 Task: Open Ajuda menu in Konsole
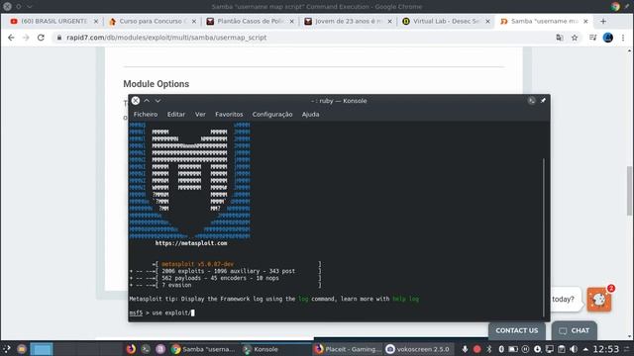click(x=310, y=115)
